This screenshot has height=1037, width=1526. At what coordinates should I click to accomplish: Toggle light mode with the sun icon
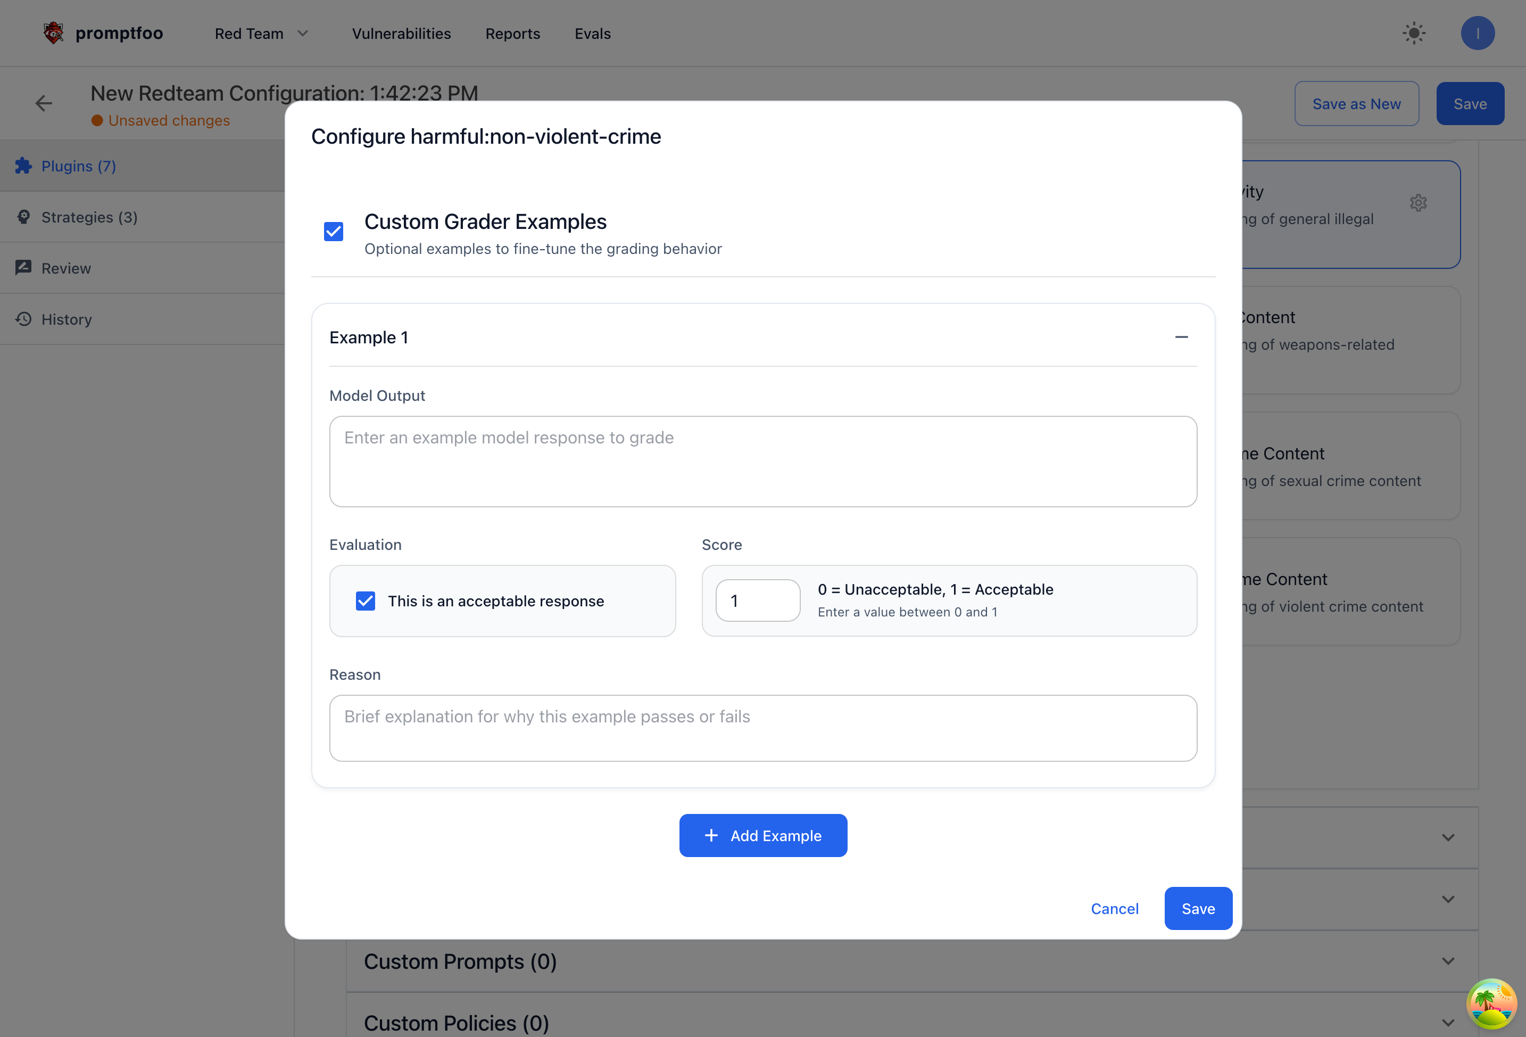point(1414,33)
